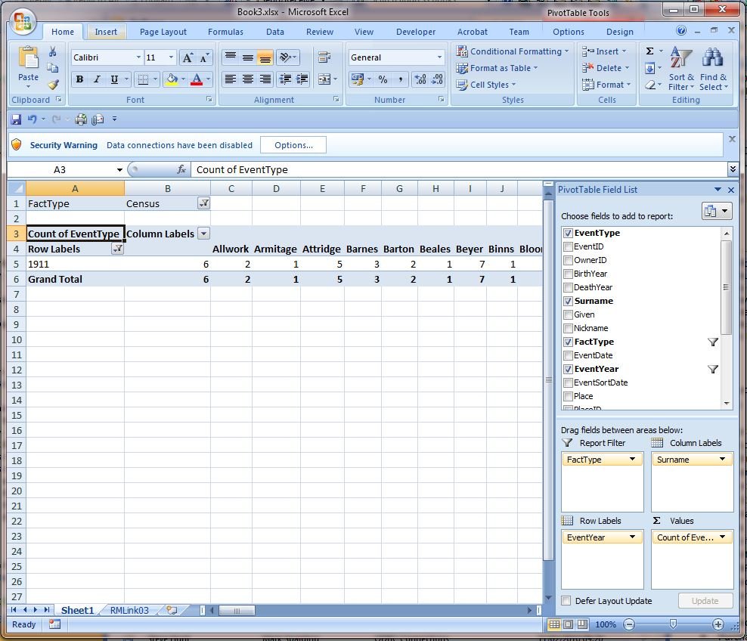Check the OwnerID field checkbox

coord(568,260)
